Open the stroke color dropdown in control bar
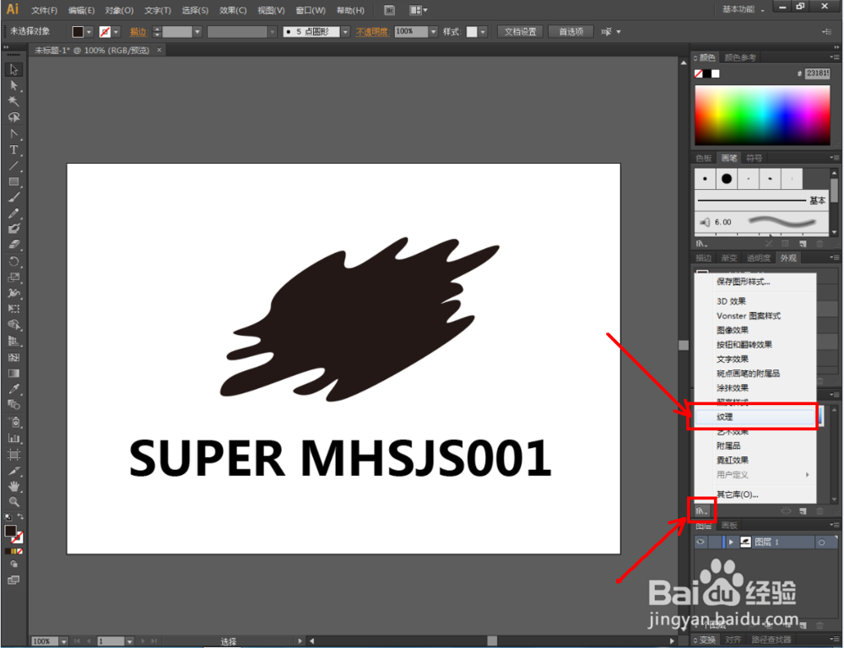This screenshot has height=648, width=844. [x=116, y=32]
